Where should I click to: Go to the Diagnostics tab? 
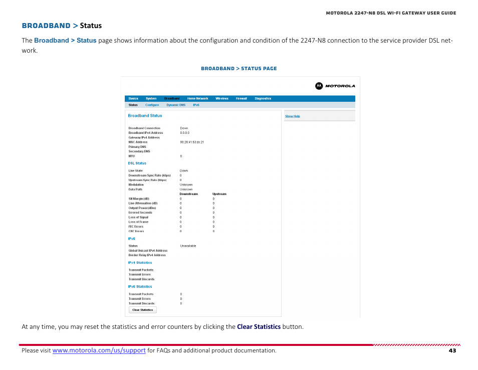[263, 99]
